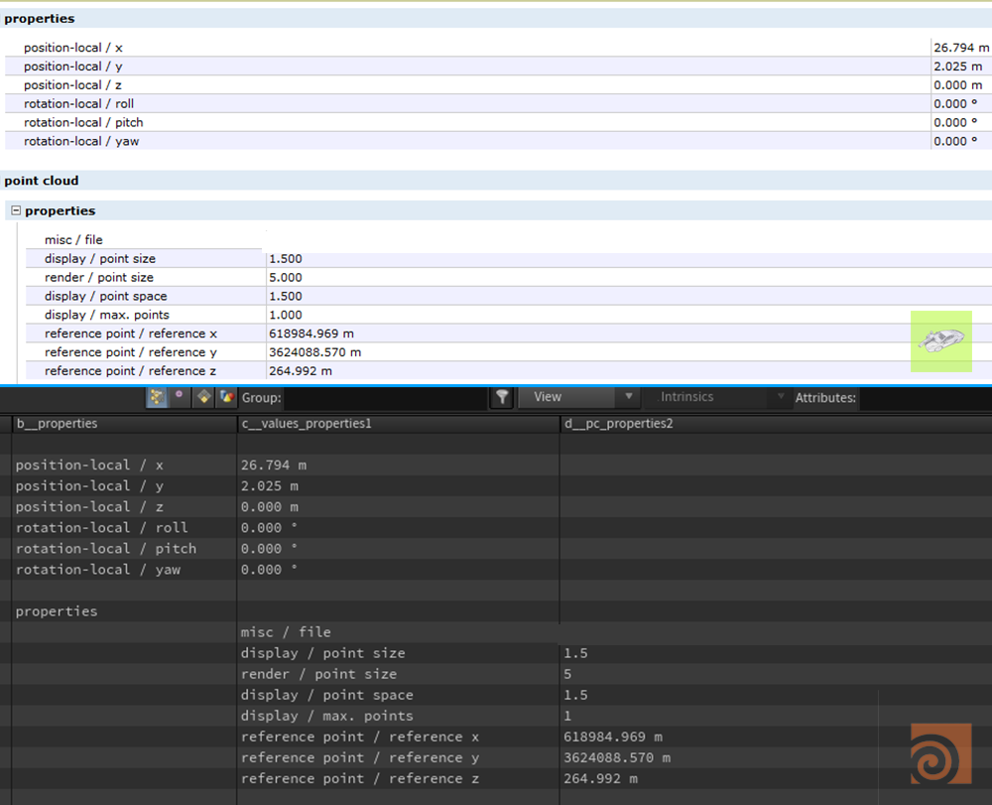Select the 2.025 m value in the top panel
992x805 pixels.
tap(958, 67)
